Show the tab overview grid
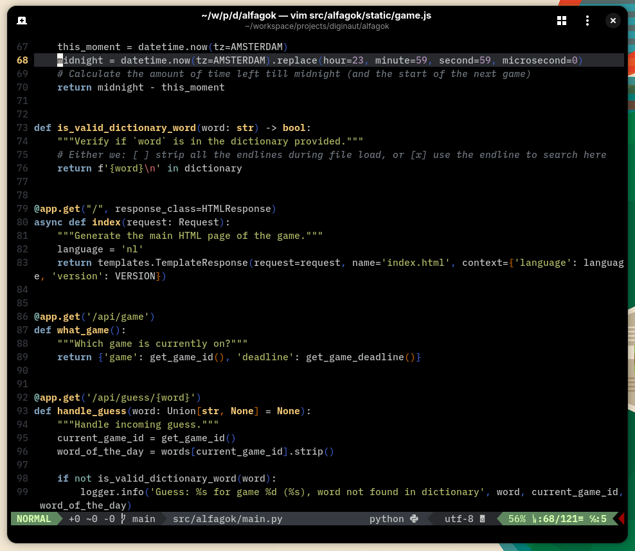 click(x=562, y=21)
